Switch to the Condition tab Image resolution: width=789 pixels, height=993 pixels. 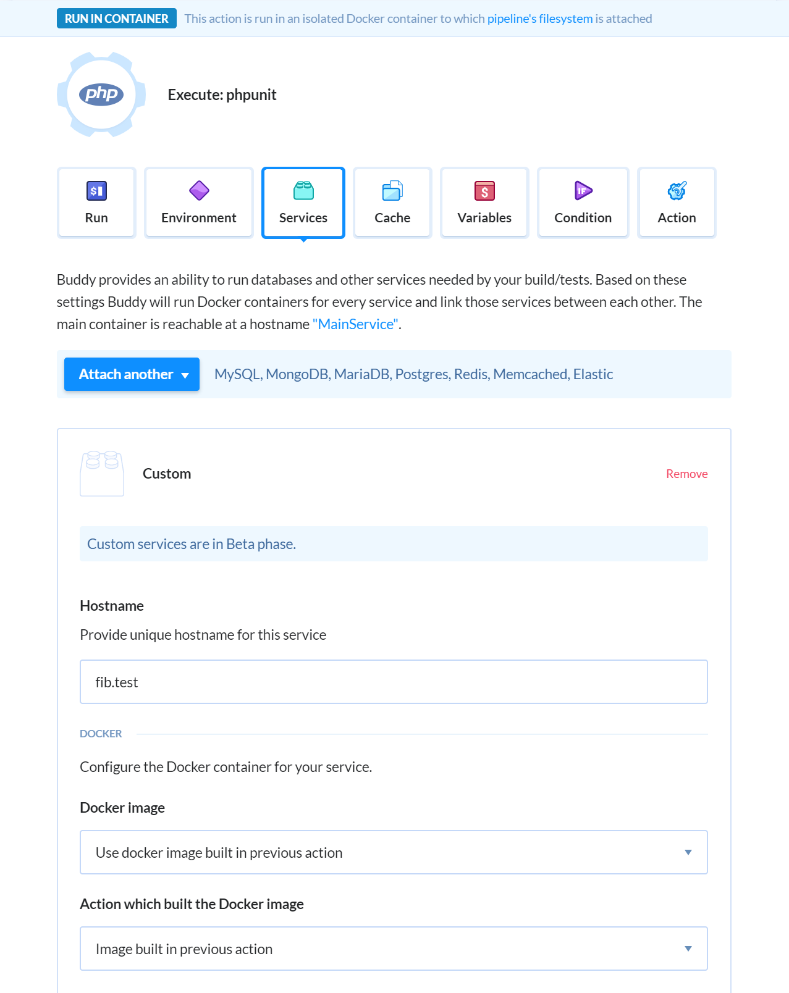(x=583, y=203)
